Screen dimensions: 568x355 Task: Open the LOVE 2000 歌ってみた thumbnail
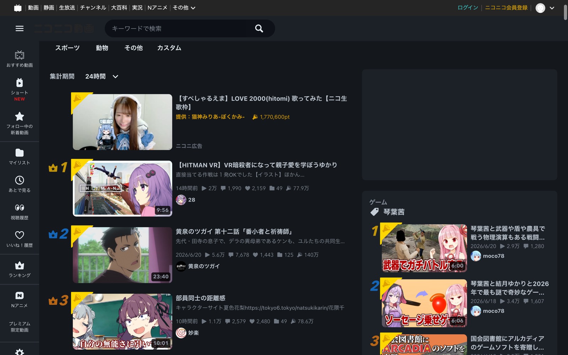point(122,122)
